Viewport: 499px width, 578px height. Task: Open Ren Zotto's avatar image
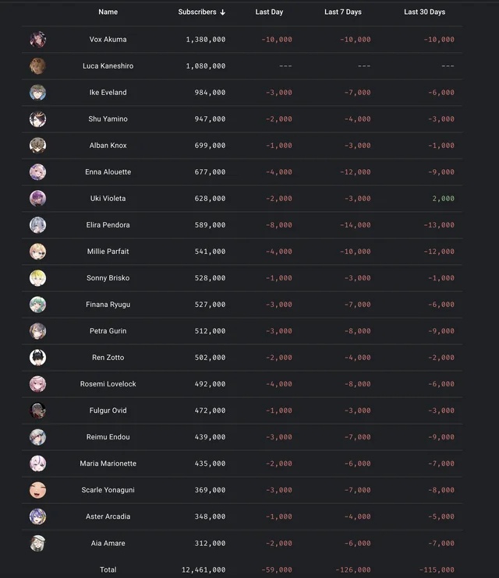point(37,358)
